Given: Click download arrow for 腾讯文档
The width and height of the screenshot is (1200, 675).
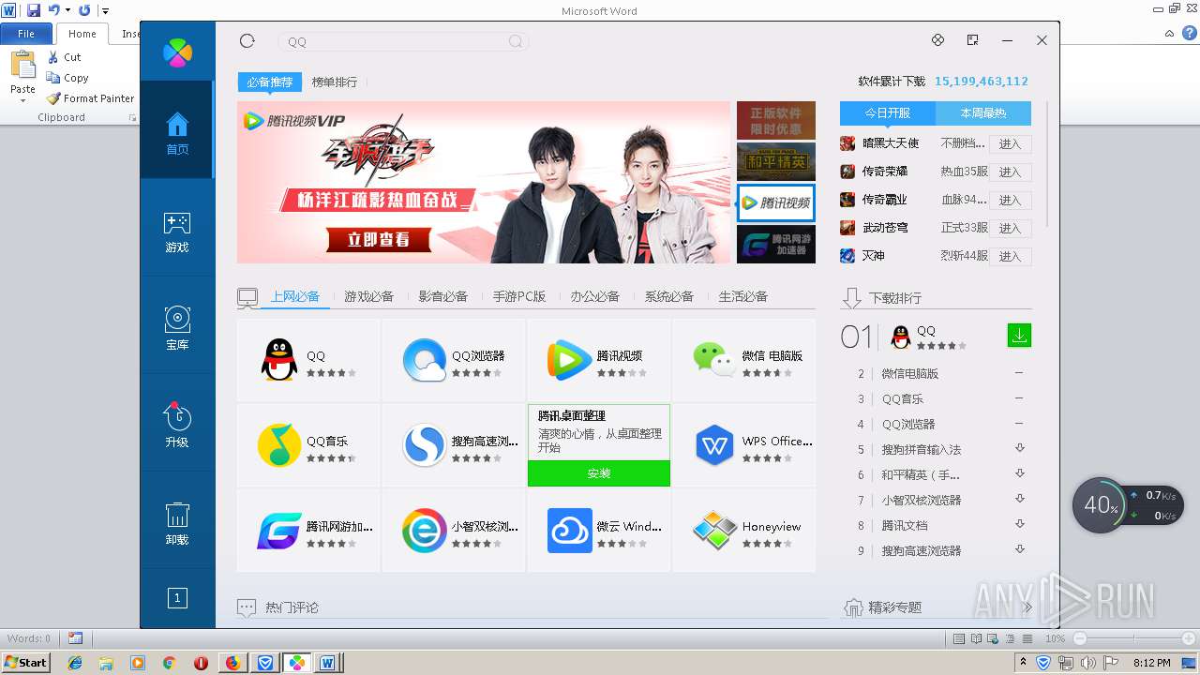Looking at the screenshot, I should click(1020, 524).
